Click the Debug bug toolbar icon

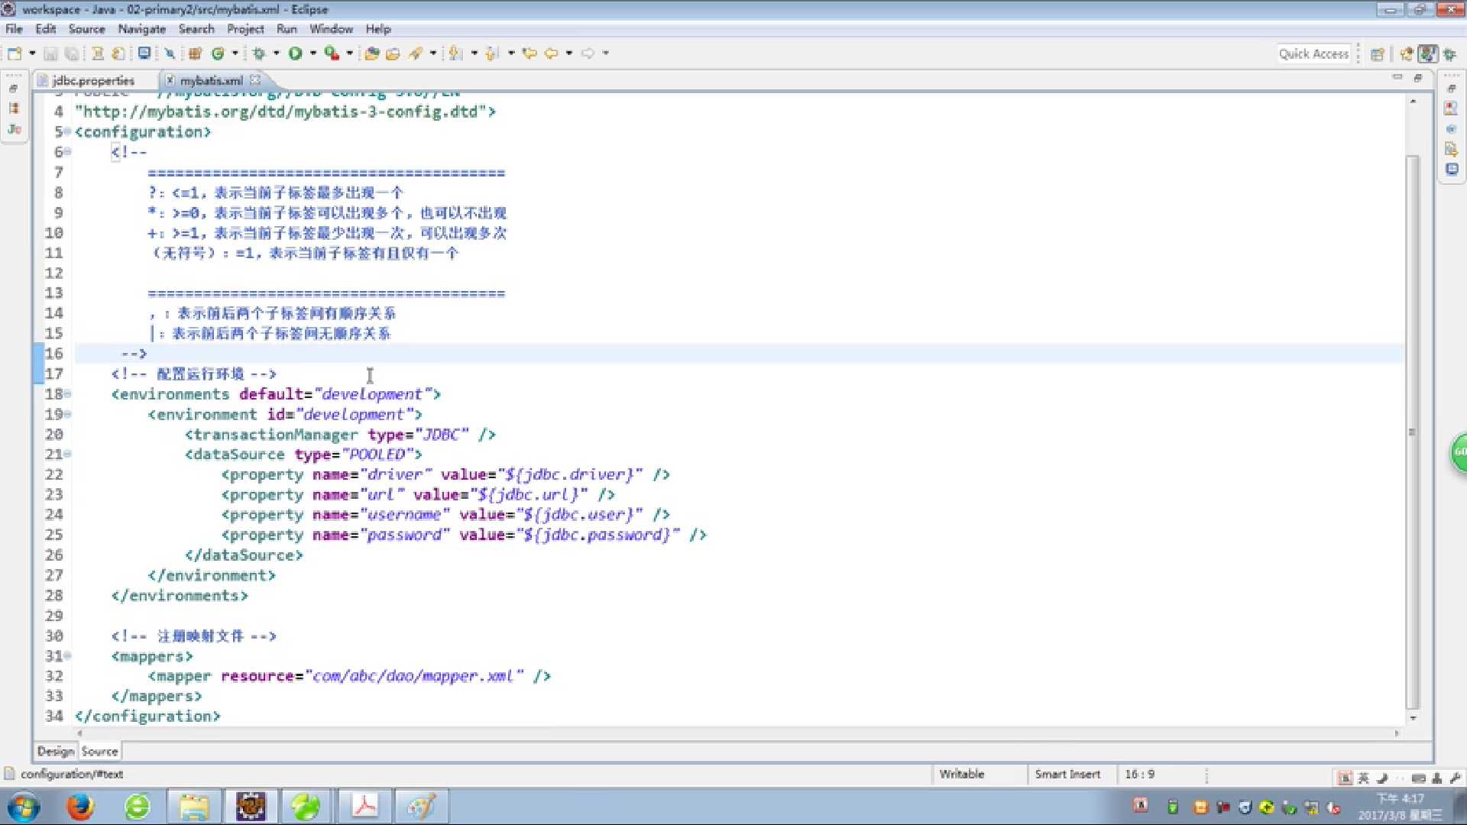click(x=259, y=53)
